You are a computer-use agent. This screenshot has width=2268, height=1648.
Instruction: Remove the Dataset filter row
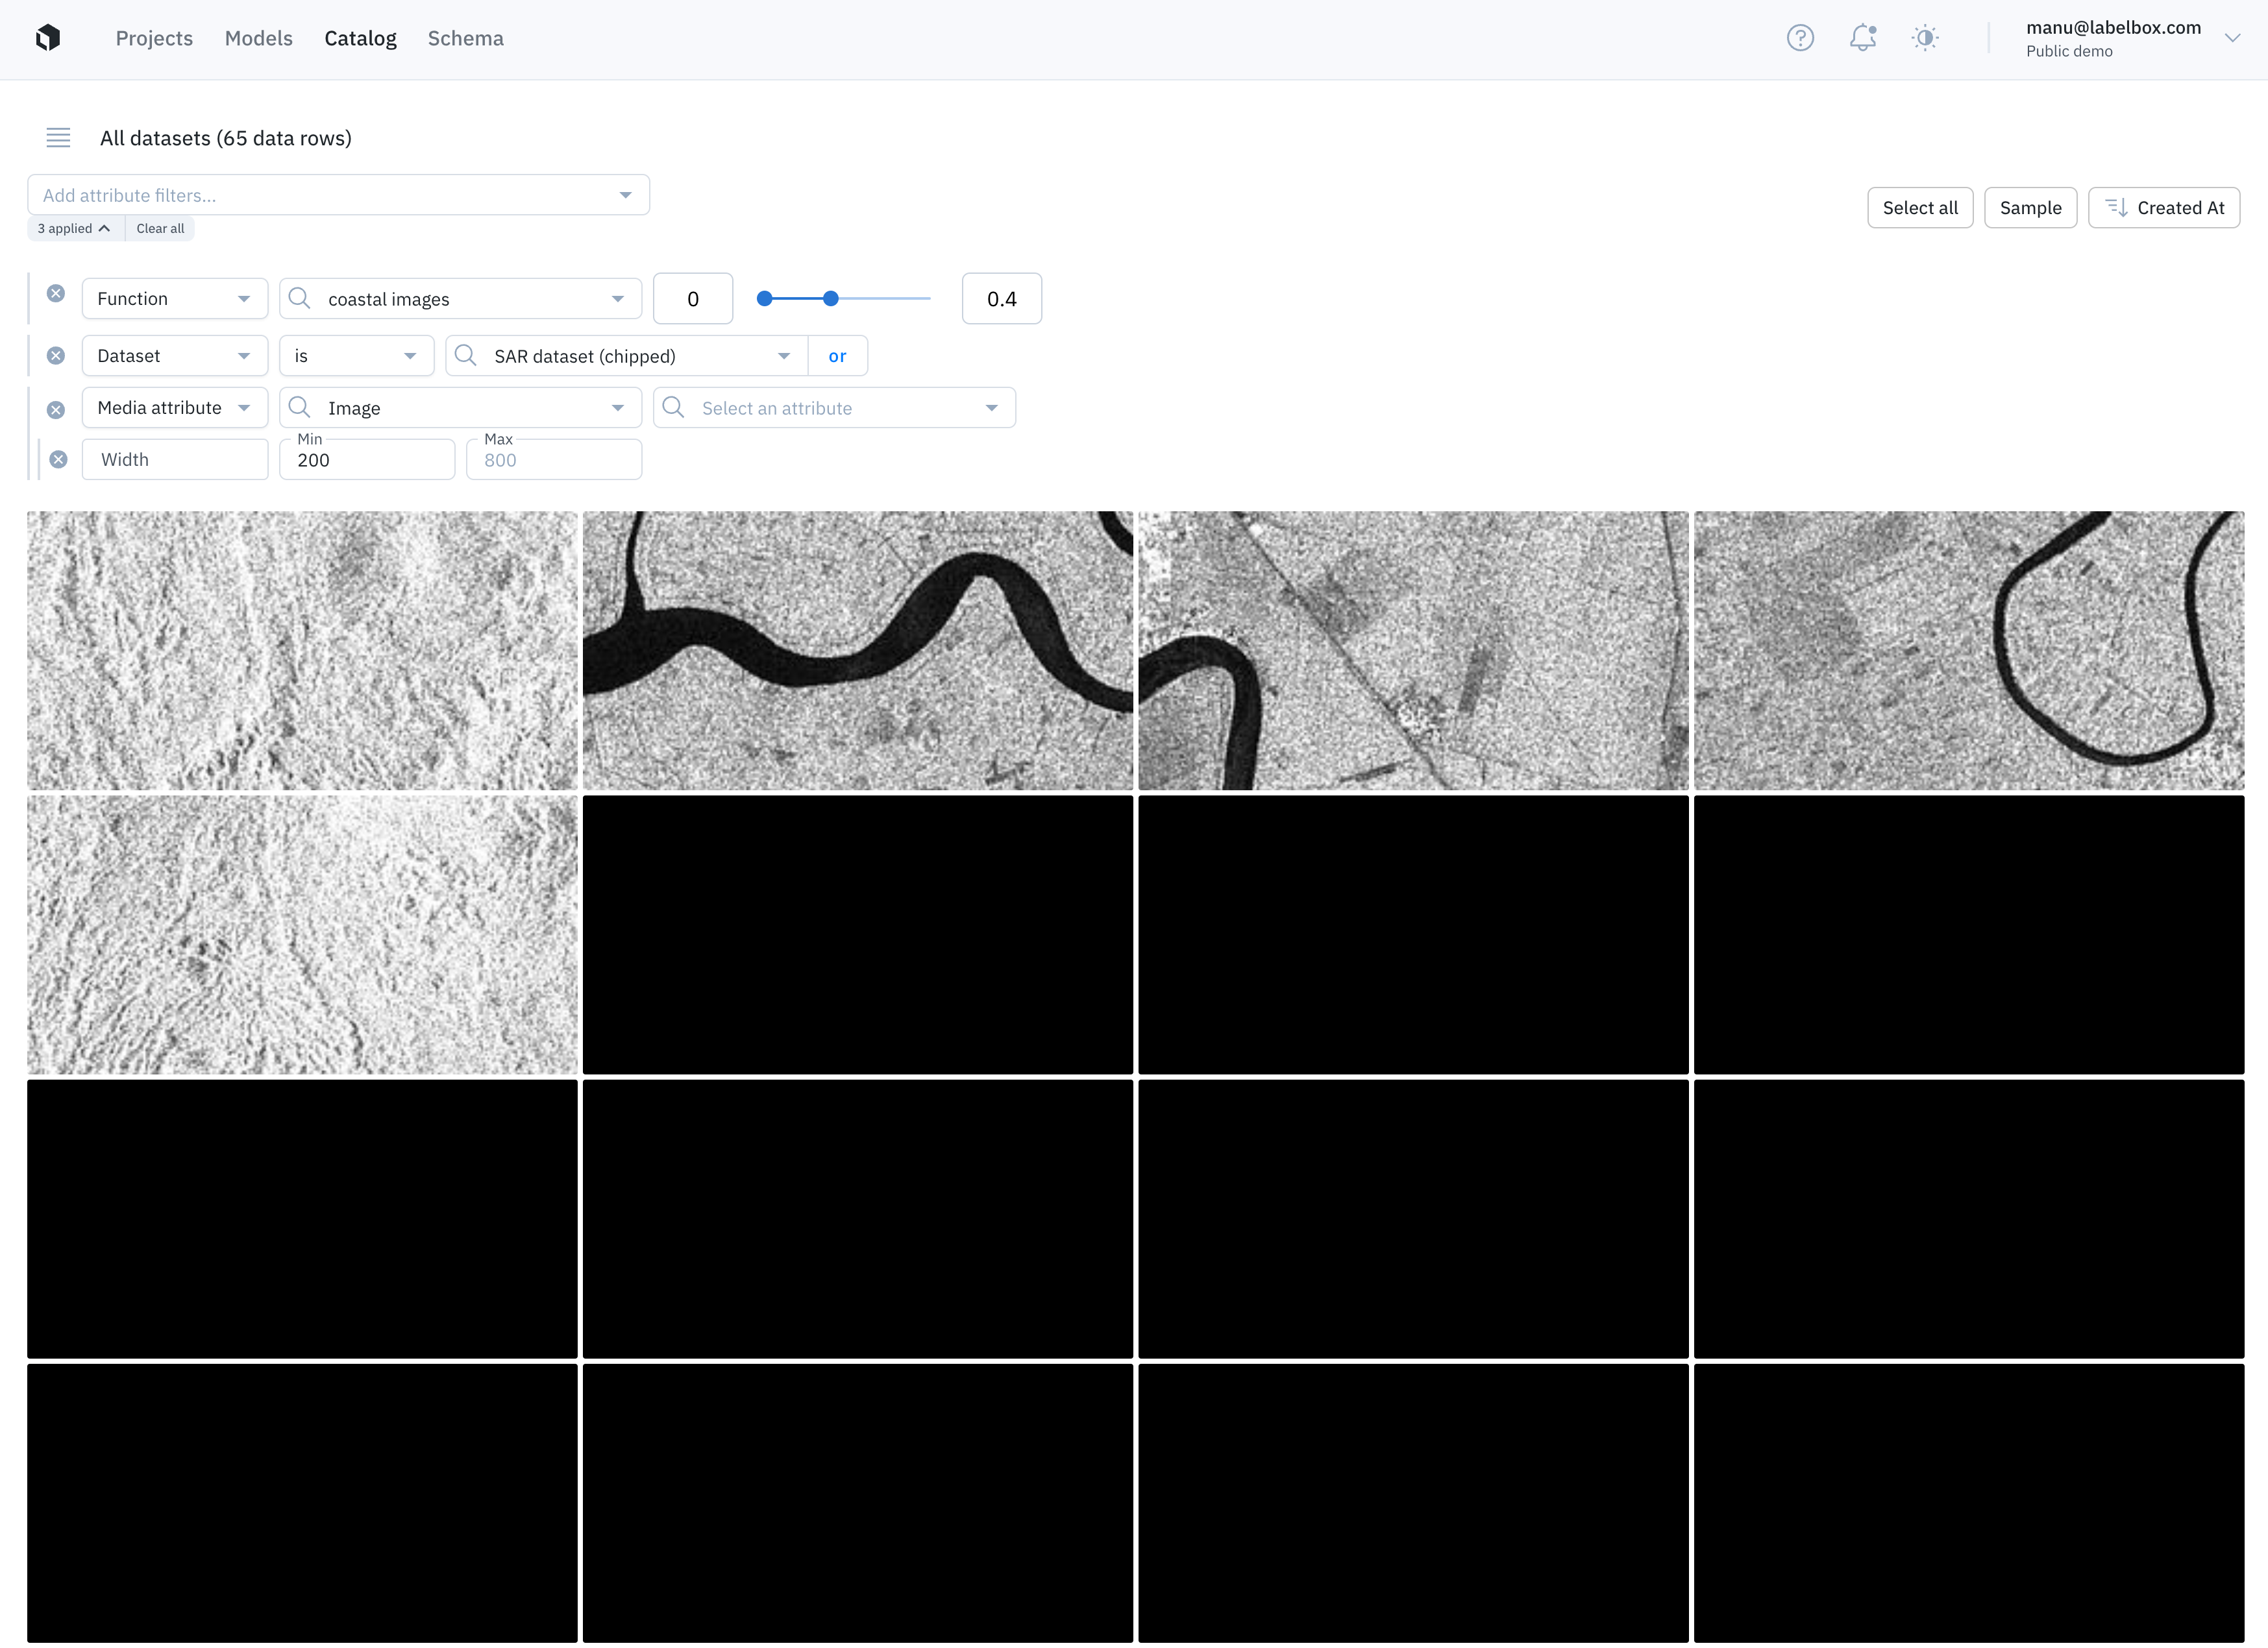click(56, 356)
